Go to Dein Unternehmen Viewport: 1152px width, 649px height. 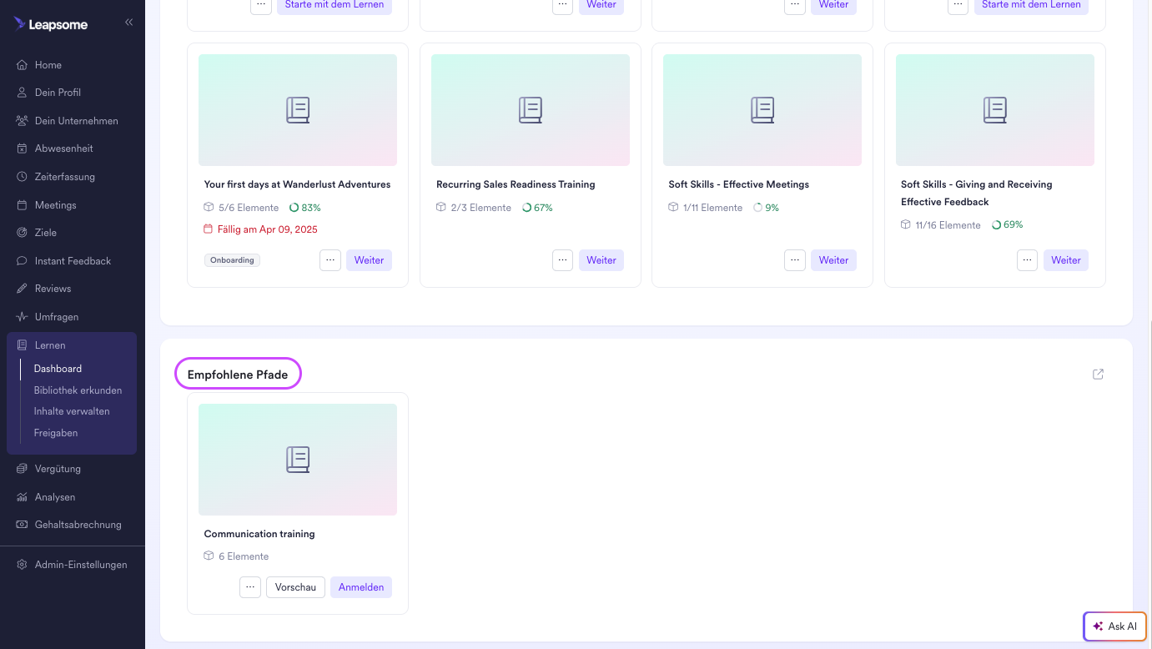coord(77,121)
